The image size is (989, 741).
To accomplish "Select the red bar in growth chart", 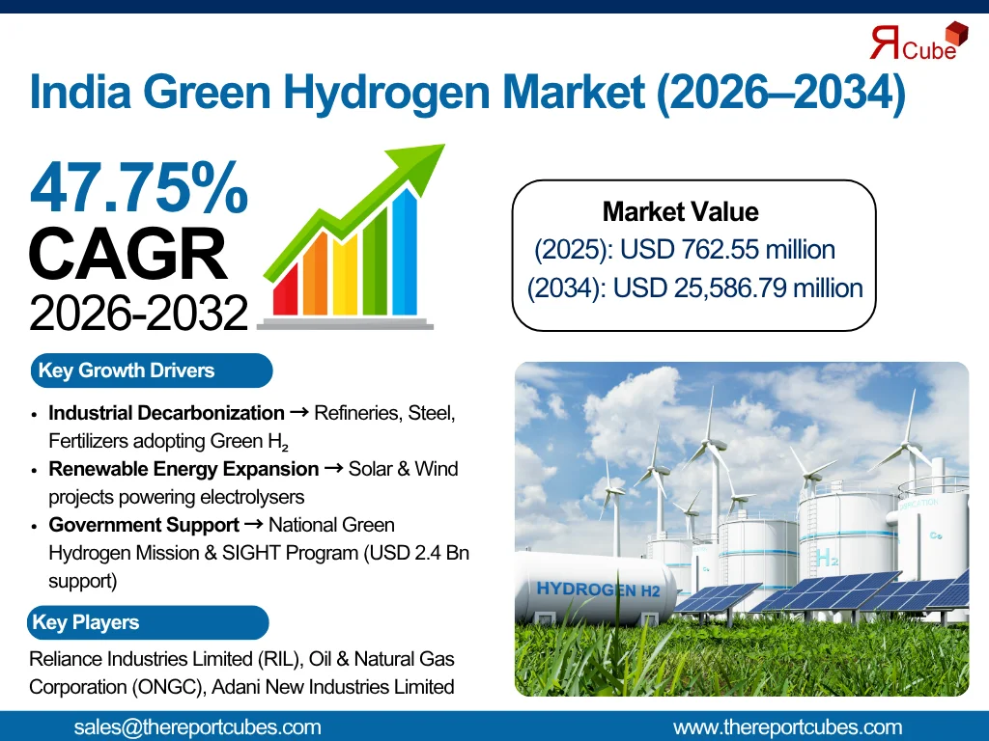I will click(x=286, y=289).
